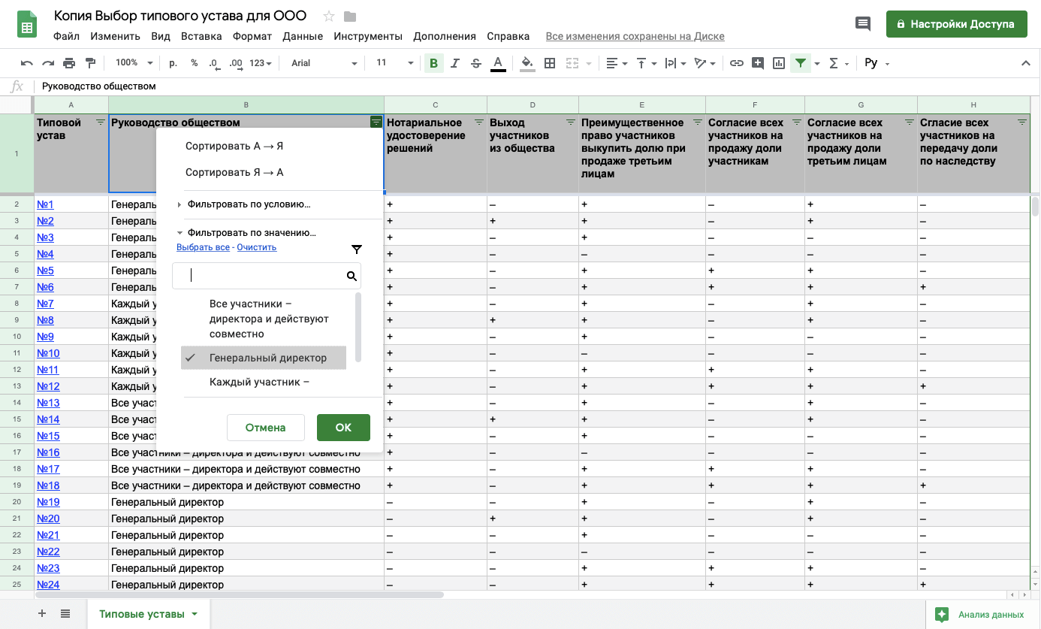This screenshot has width=1041, height=629.
Task: Click the Отмена button
Action: pos(266,427)
